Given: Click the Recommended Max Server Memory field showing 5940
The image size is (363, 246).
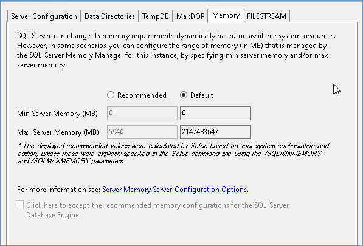Looking at the screenshot, I should pyautogui.click(x=142, y=132).
